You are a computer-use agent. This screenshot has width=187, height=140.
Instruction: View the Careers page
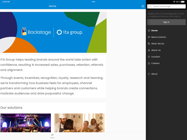155,63
